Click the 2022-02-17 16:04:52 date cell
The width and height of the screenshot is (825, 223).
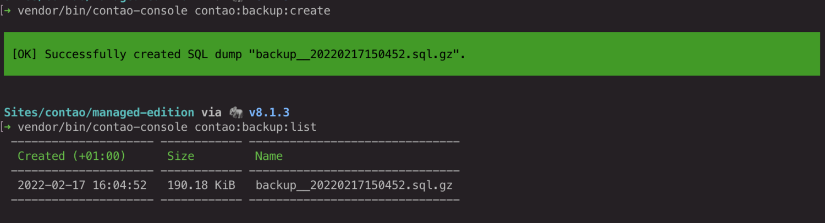pyautogui.click(x=82, y=185)
